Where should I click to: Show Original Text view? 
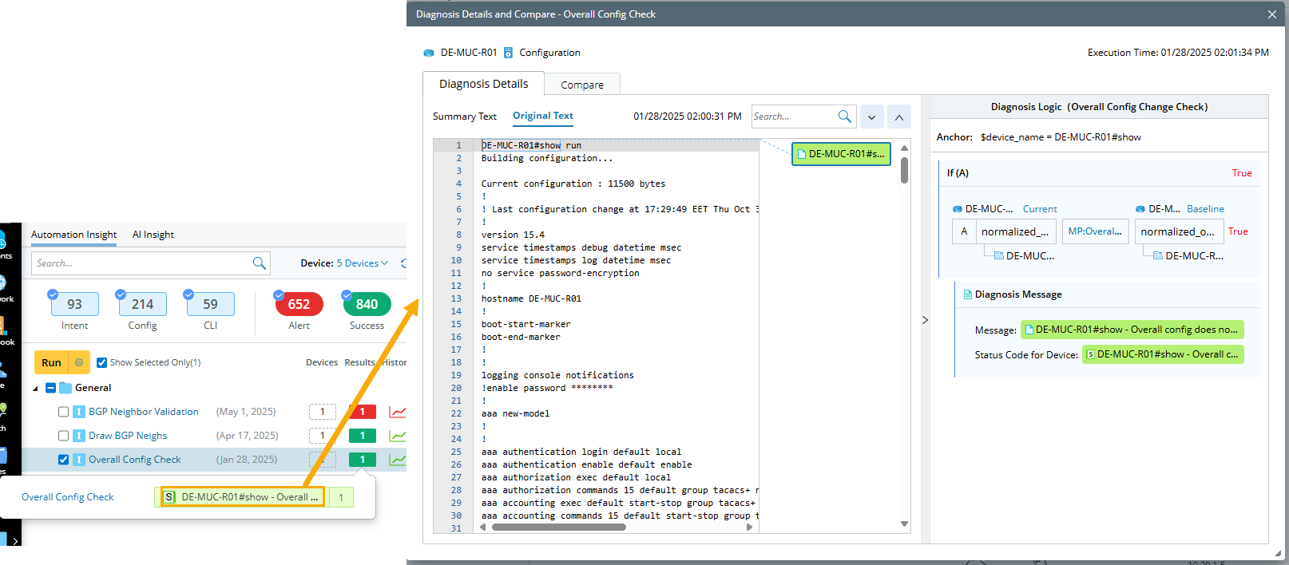click(543, 116)
